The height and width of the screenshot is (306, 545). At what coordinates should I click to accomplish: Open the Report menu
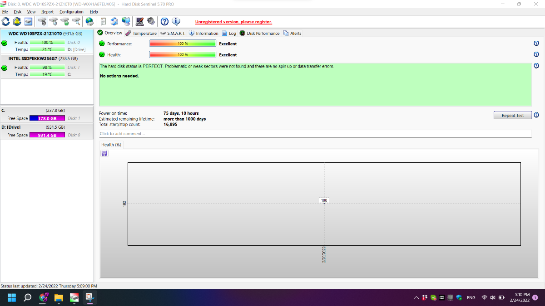click(47, 12)
